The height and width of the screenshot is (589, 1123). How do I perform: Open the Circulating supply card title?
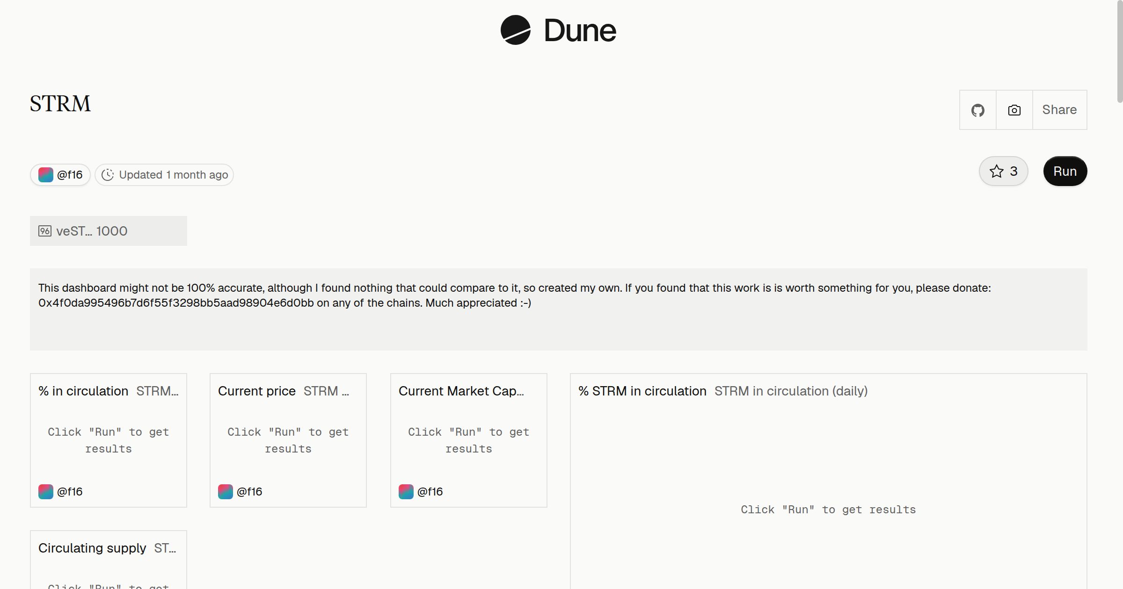pos(92,548)
